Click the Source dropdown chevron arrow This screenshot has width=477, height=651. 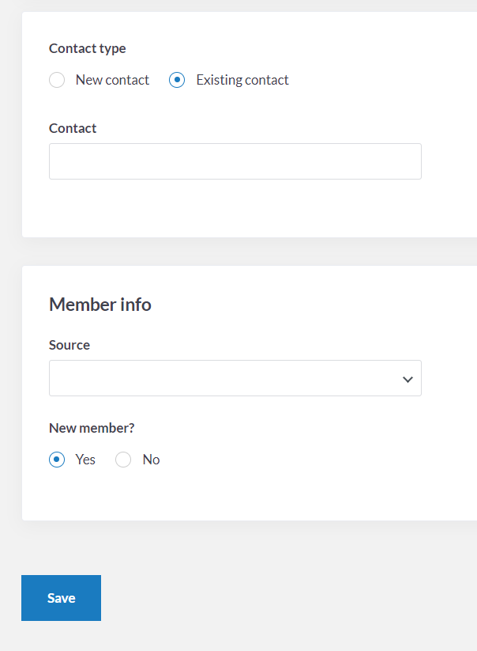click(x=408, y=380)
